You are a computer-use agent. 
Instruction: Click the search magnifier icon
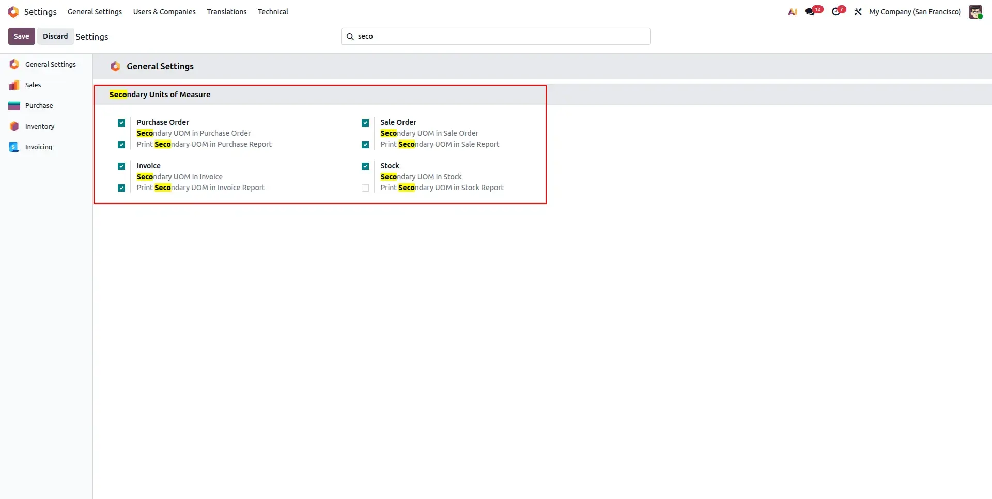pos(350,36)
